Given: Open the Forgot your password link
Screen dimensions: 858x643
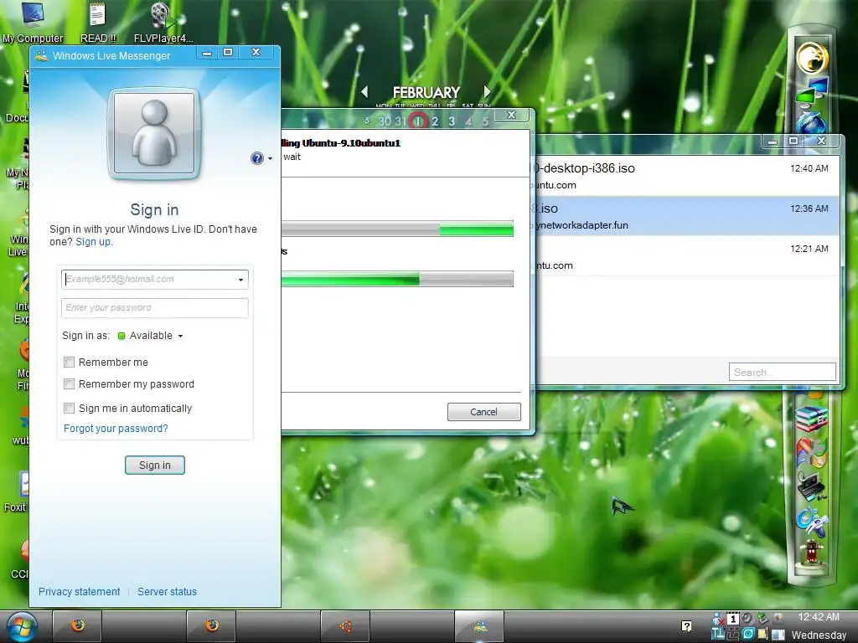Looking at the screenshot, I should click(116, 428).
